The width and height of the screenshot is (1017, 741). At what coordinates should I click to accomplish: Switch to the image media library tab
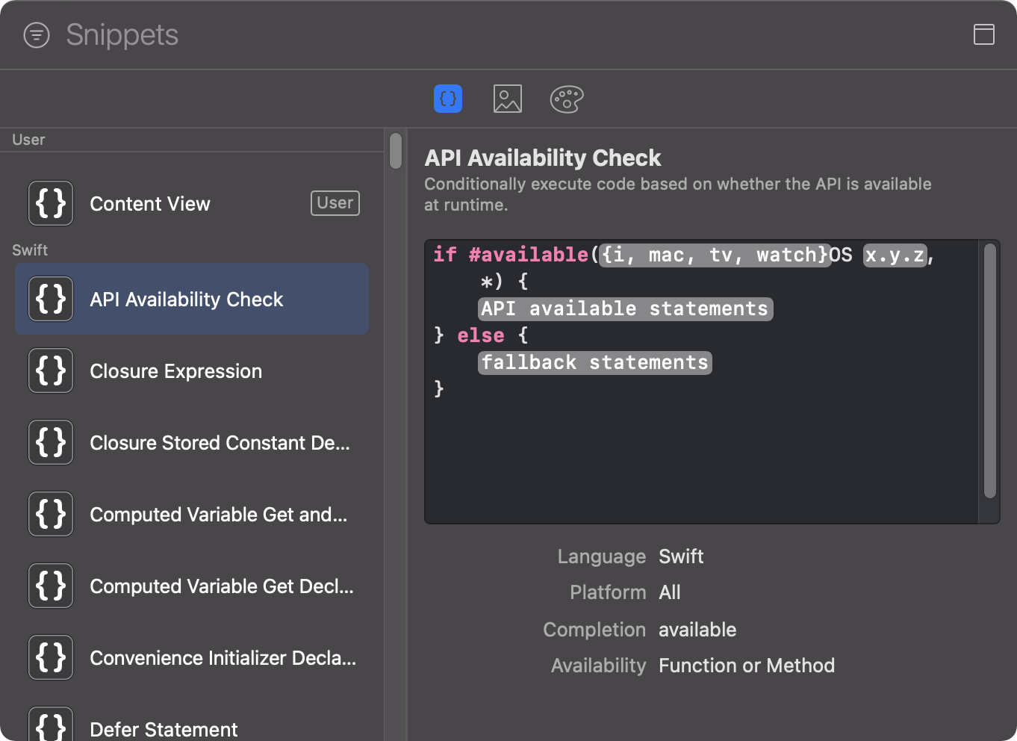click(508, 99)
